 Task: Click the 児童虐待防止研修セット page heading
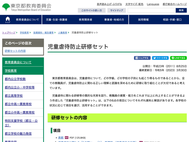(x=78, y=47)
